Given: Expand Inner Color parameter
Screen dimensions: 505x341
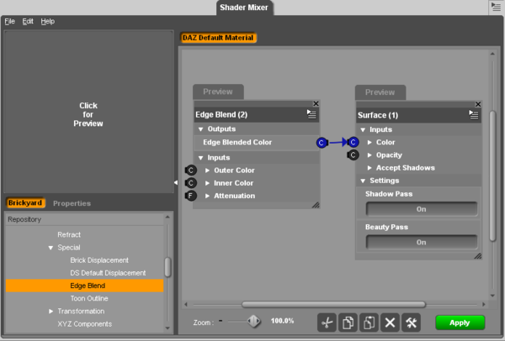Looking at the screenshot, I should click(x=207, y=183).
